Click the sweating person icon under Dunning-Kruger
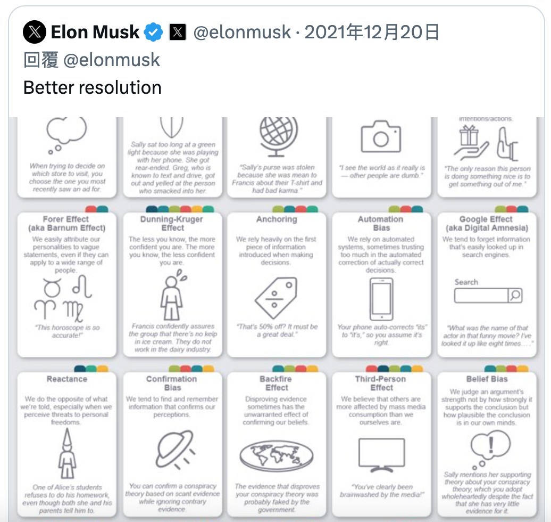The height and width of the screenshot is (522, 551). pos(173,295)
